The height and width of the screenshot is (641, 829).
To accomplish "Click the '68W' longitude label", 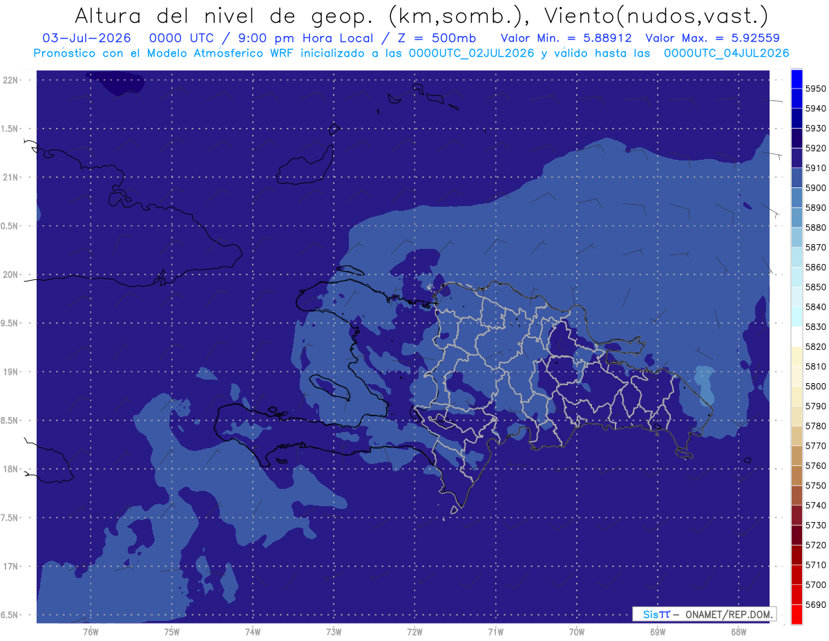I will (x=738, y=631).
